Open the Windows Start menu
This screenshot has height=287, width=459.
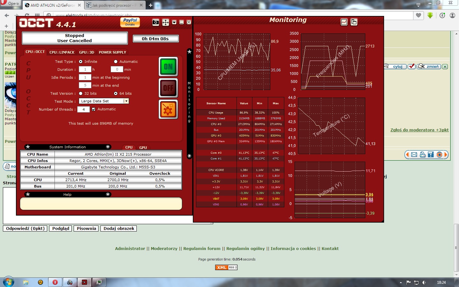[x=9, y=282]
